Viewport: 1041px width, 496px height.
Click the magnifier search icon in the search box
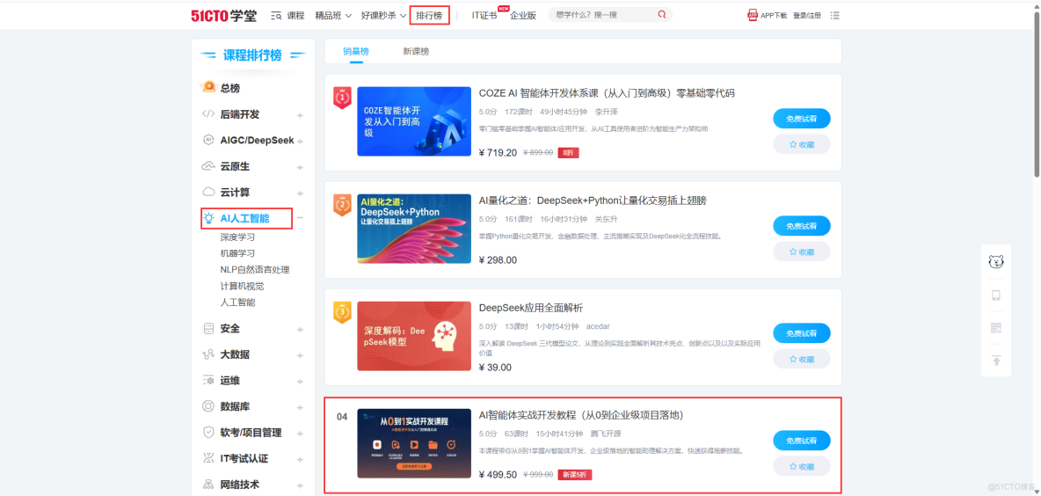[x=662, y=15]
